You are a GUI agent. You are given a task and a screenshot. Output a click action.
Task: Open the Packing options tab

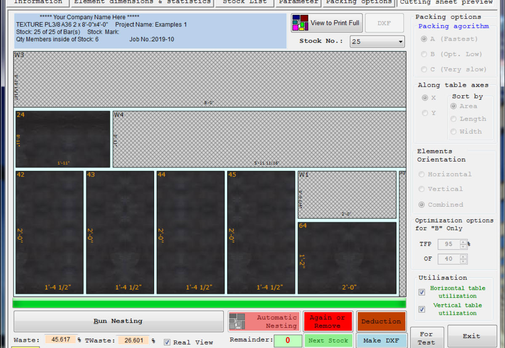pyautogui.click(x=359, y=2)
